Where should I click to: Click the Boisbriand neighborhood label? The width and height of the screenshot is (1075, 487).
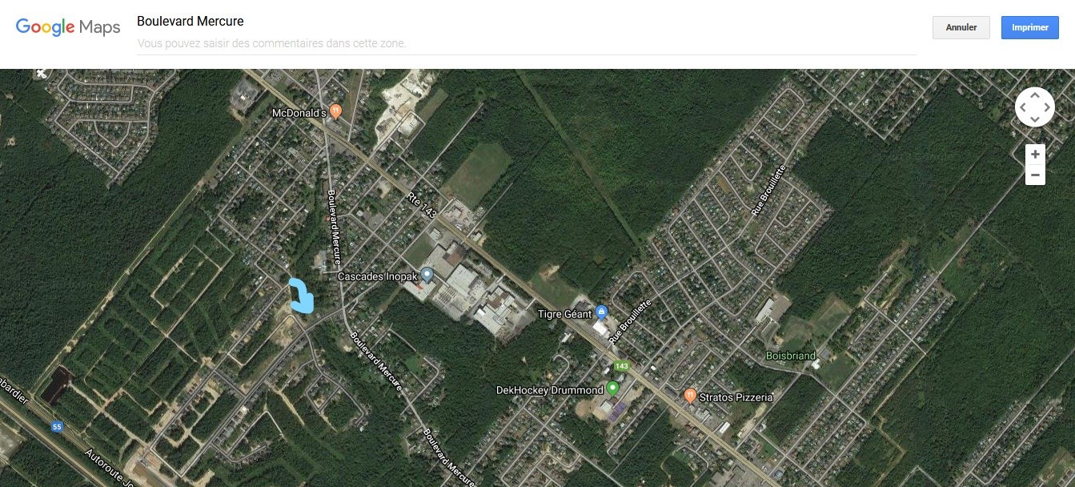coord(791,356)
